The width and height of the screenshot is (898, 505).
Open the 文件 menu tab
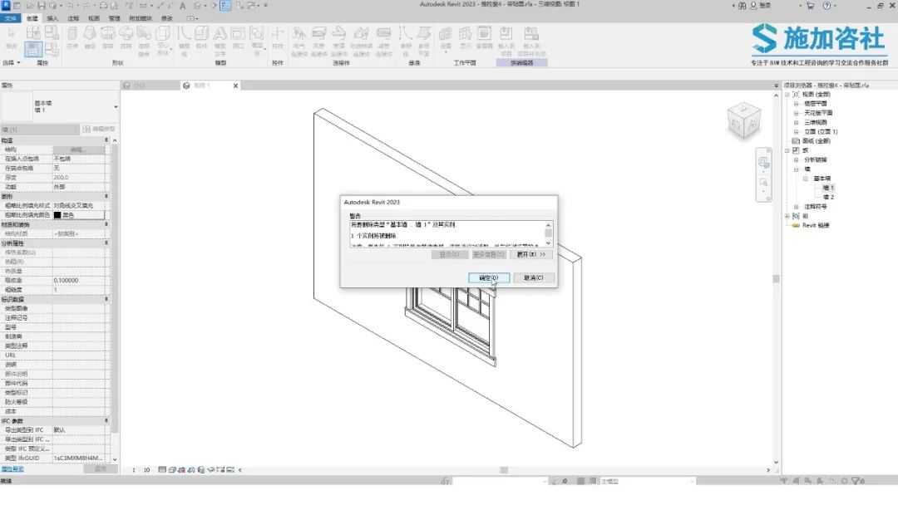(x=11, y=17)
